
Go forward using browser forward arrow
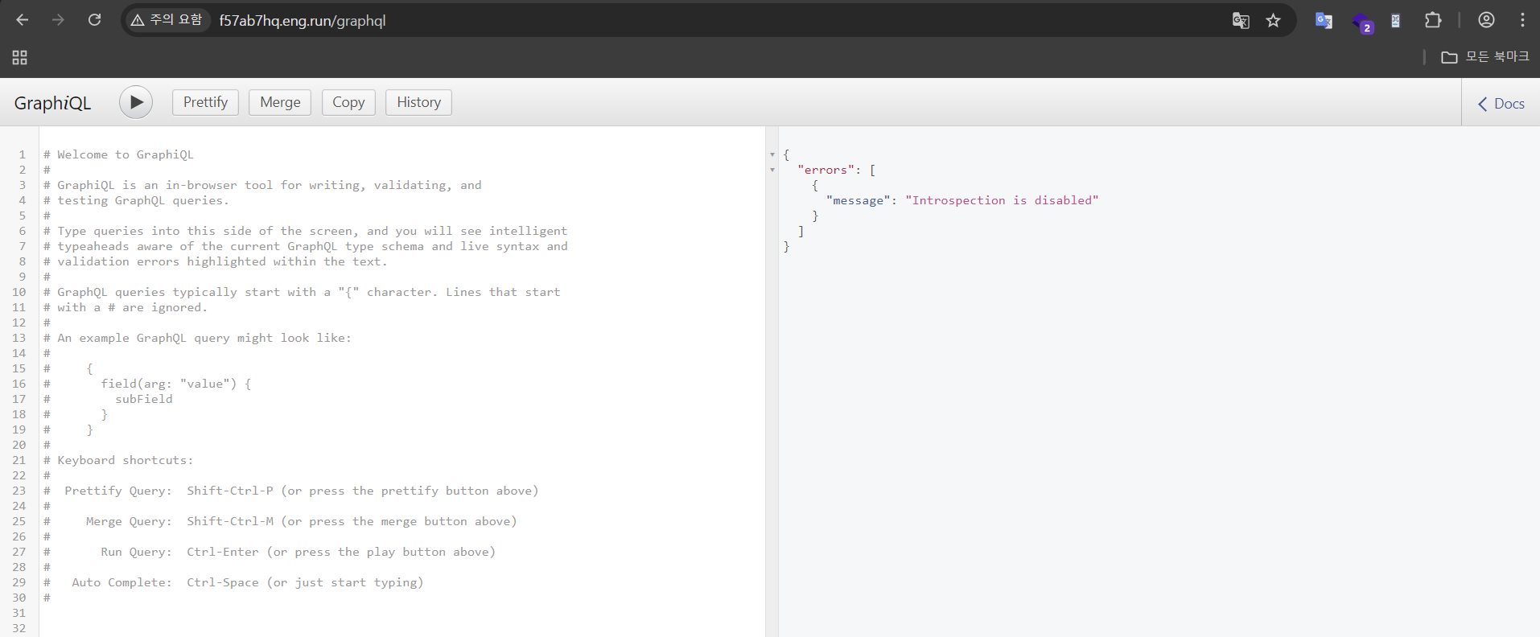click(x=58, y=20)
